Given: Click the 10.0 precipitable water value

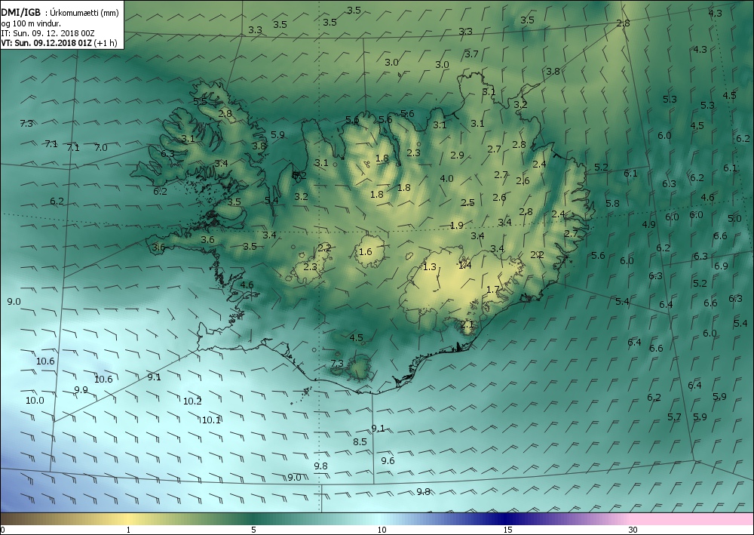Looking at the screenshot, I should [35, 400].
